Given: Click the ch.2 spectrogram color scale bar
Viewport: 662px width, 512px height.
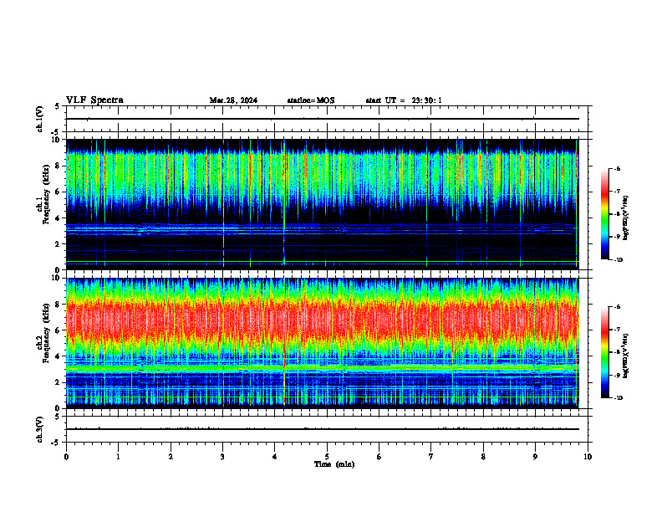Looking at the screenshot, I should pyautogui.click(x=605, y=352).
